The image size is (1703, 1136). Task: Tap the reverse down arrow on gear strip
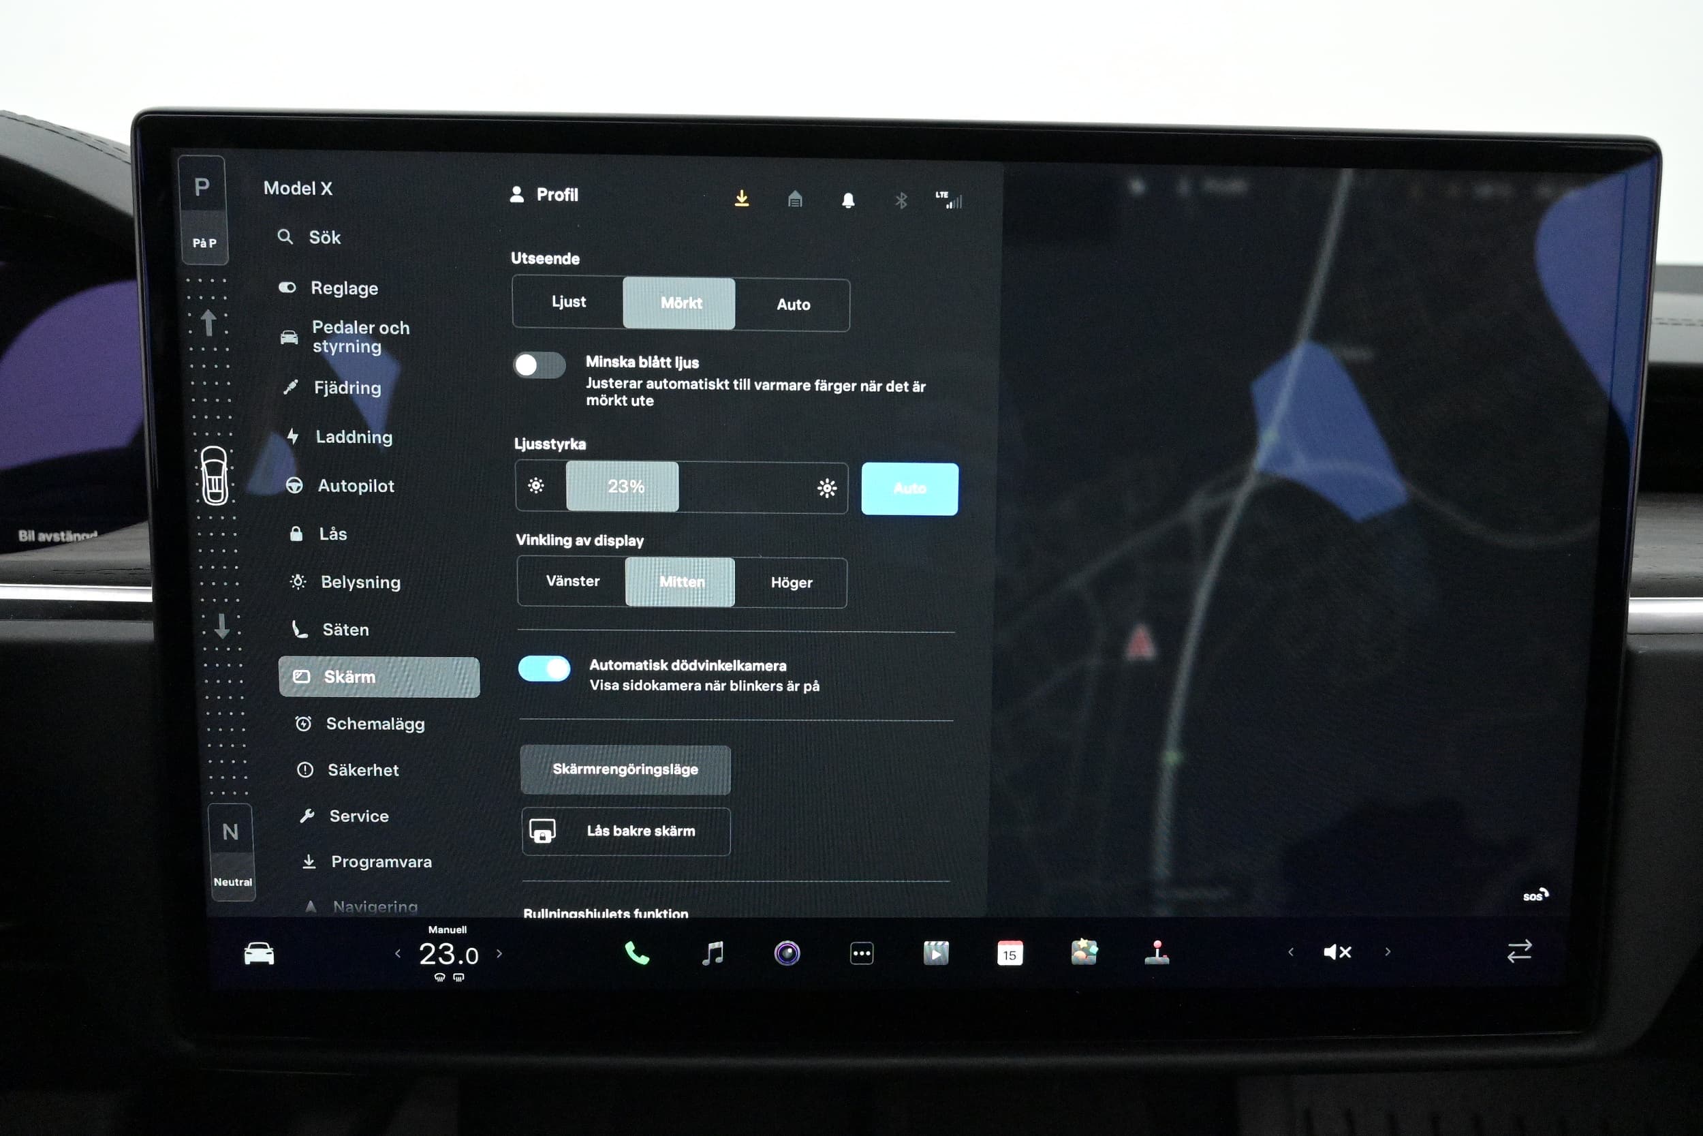221,626
